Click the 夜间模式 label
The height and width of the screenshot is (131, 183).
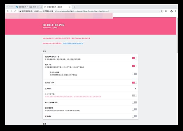click(x=48, y=116)
